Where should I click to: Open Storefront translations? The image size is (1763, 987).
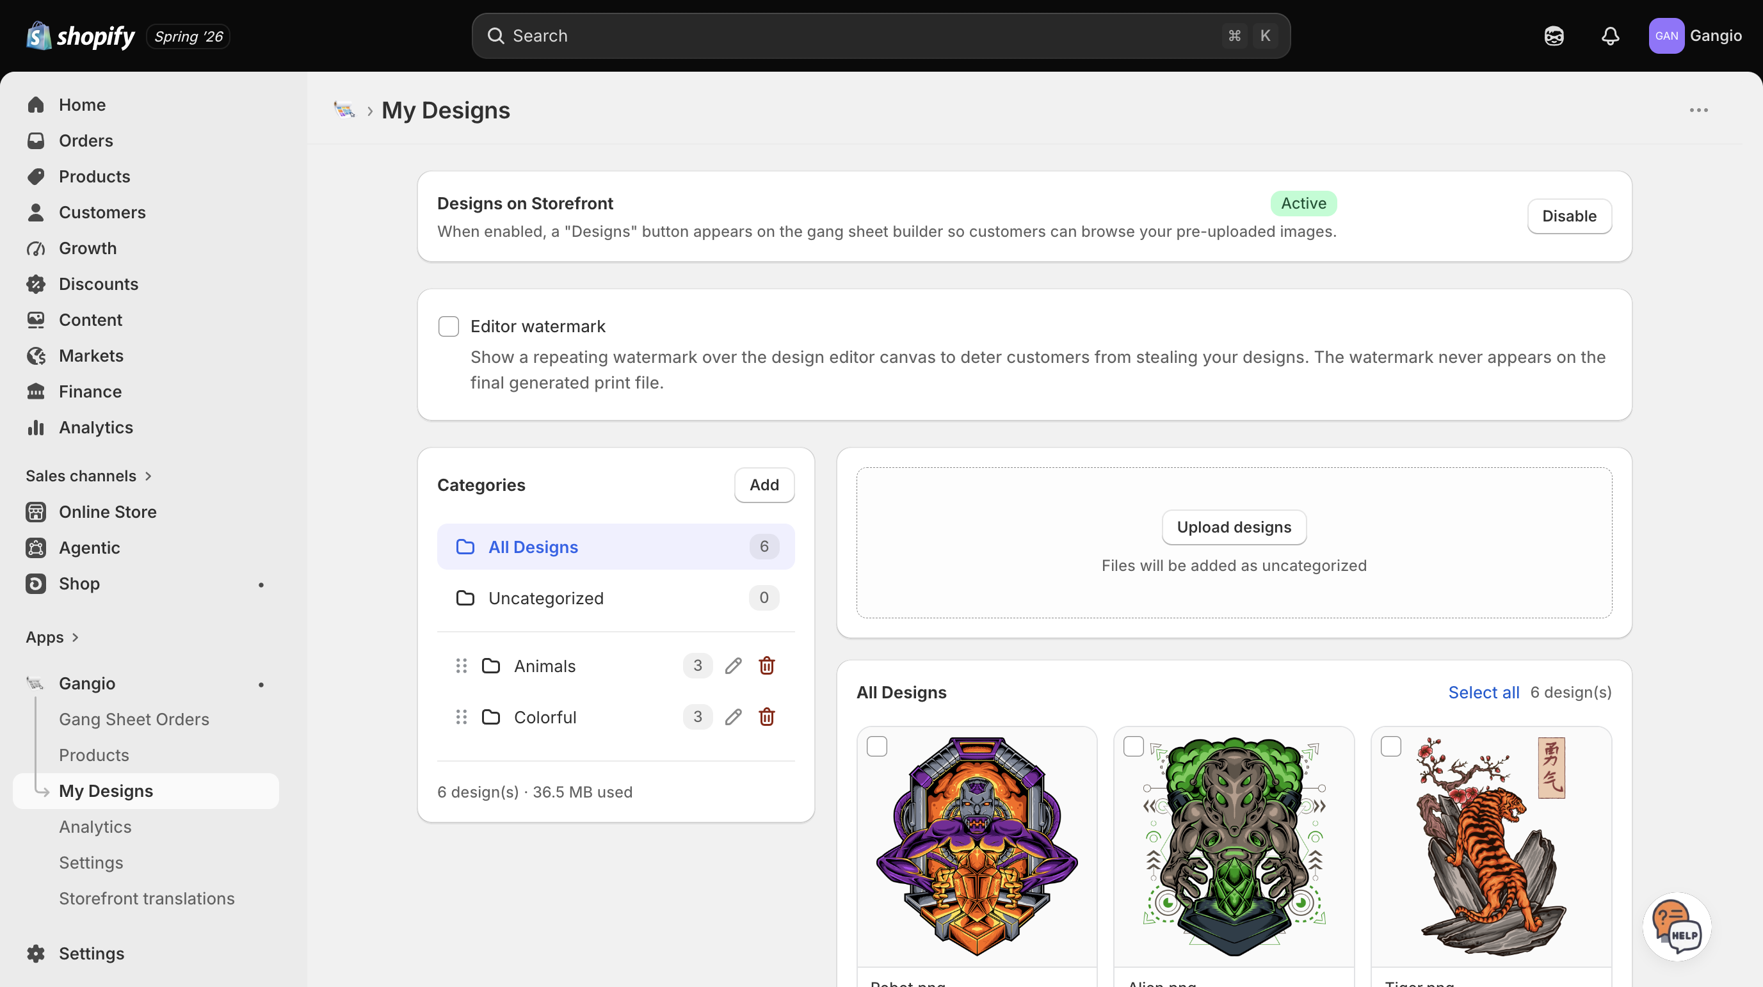pos(147,899)
